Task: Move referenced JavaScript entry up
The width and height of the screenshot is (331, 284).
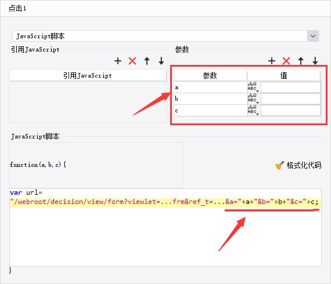Action: tap(147, 61)
